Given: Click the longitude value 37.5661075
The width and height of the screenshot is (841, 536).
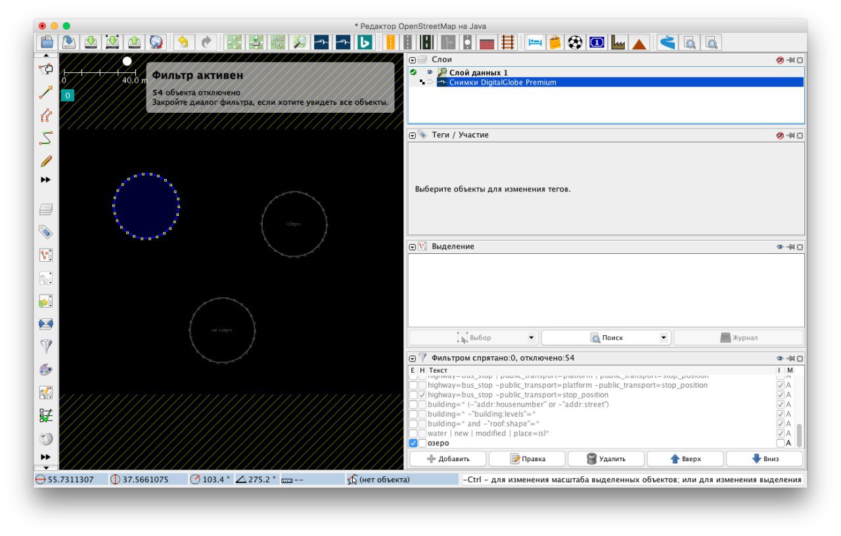Looking at the screenshot, I should pyautogui.click(x=145, y=480).
